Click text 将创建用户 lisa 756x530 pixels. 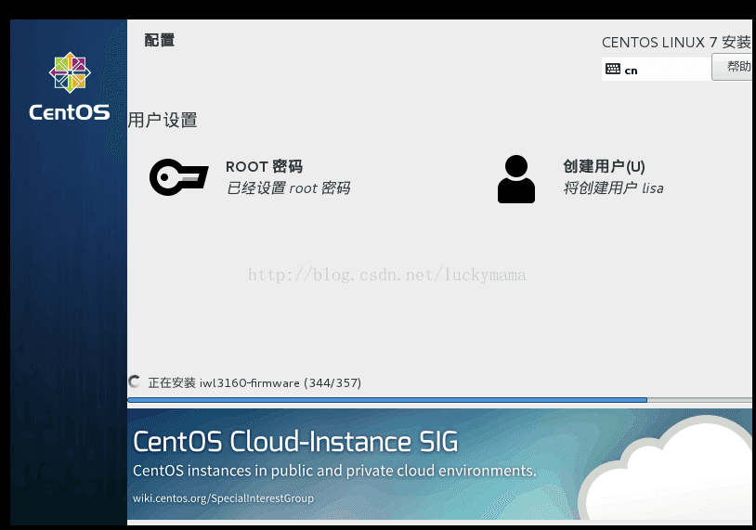point(613,187)
